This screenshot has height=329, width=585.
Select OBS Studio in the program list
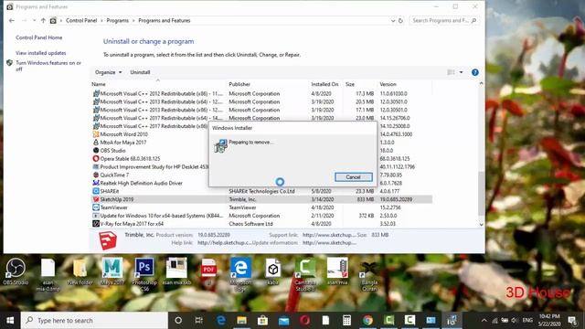point(112,151)
